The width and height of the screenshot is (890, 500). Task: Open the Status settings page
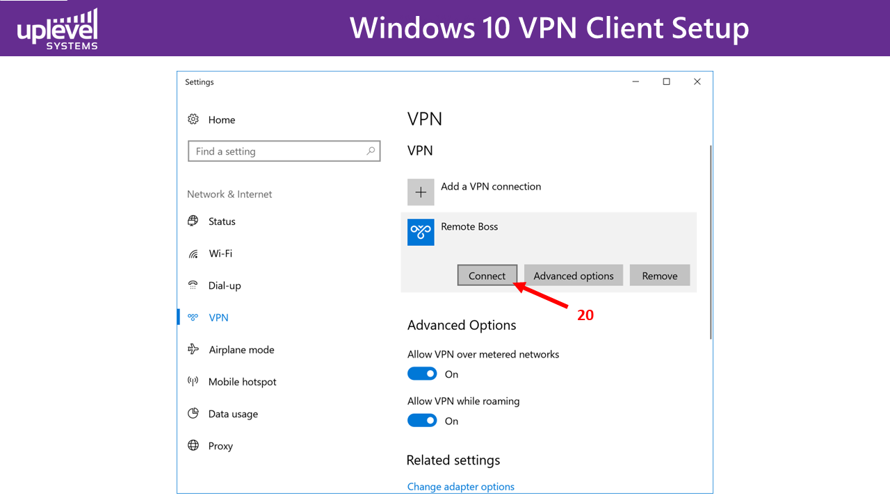pos(222,222)
